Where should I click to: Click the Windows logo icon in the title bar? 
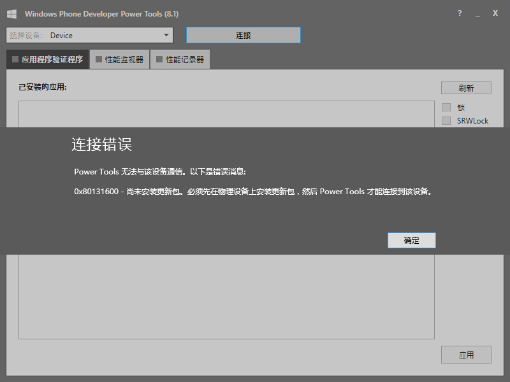tap(11, 14)
